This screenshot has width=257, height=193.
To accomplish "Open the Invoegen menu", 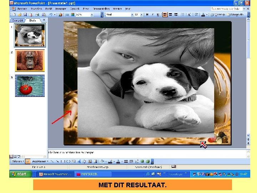I will (61, 9).
